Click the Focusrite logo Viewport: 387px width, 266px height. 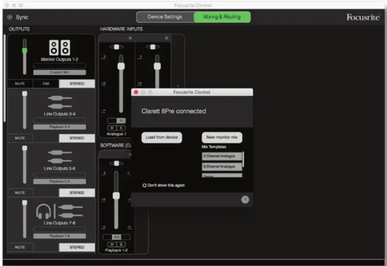point(363,17)
